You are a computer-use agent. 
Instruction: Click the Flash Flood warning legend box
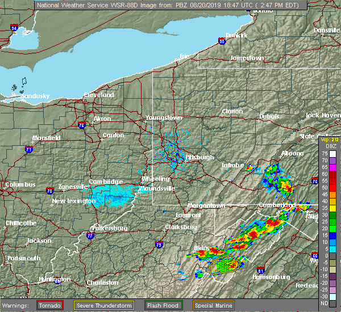[163, 306]
